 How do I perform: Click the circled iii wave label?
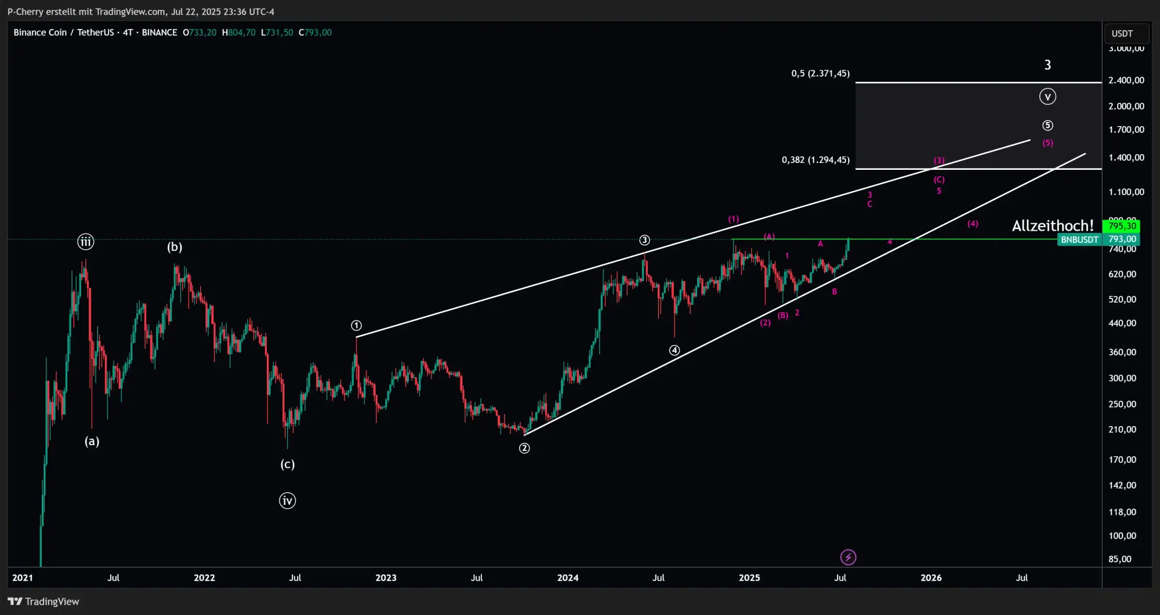pyautogui.click(x=86, y=242)
